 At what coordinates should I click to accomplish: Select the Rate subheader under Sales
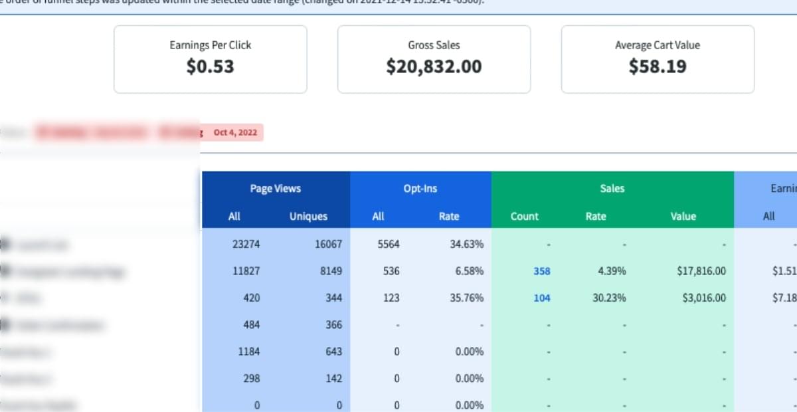tap(596, 216)
